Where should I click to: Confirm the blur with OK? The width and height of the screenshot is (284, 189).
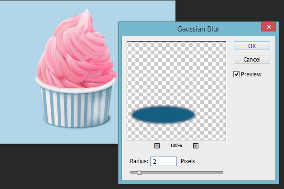pyautogui.click(x=252, y=46)
